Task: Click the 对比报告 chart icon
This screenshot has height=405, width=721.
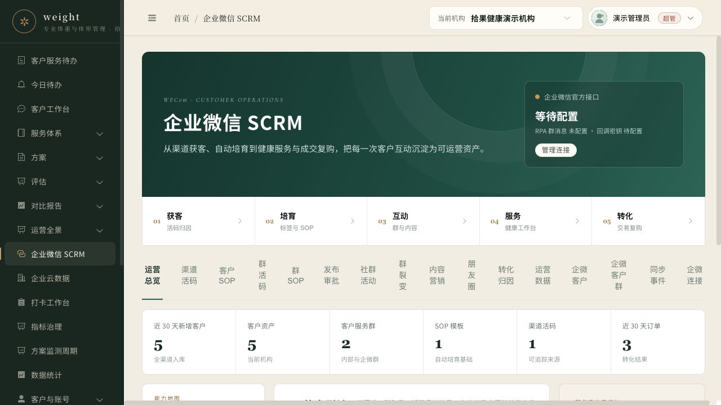Action: (x=21, y=205)
